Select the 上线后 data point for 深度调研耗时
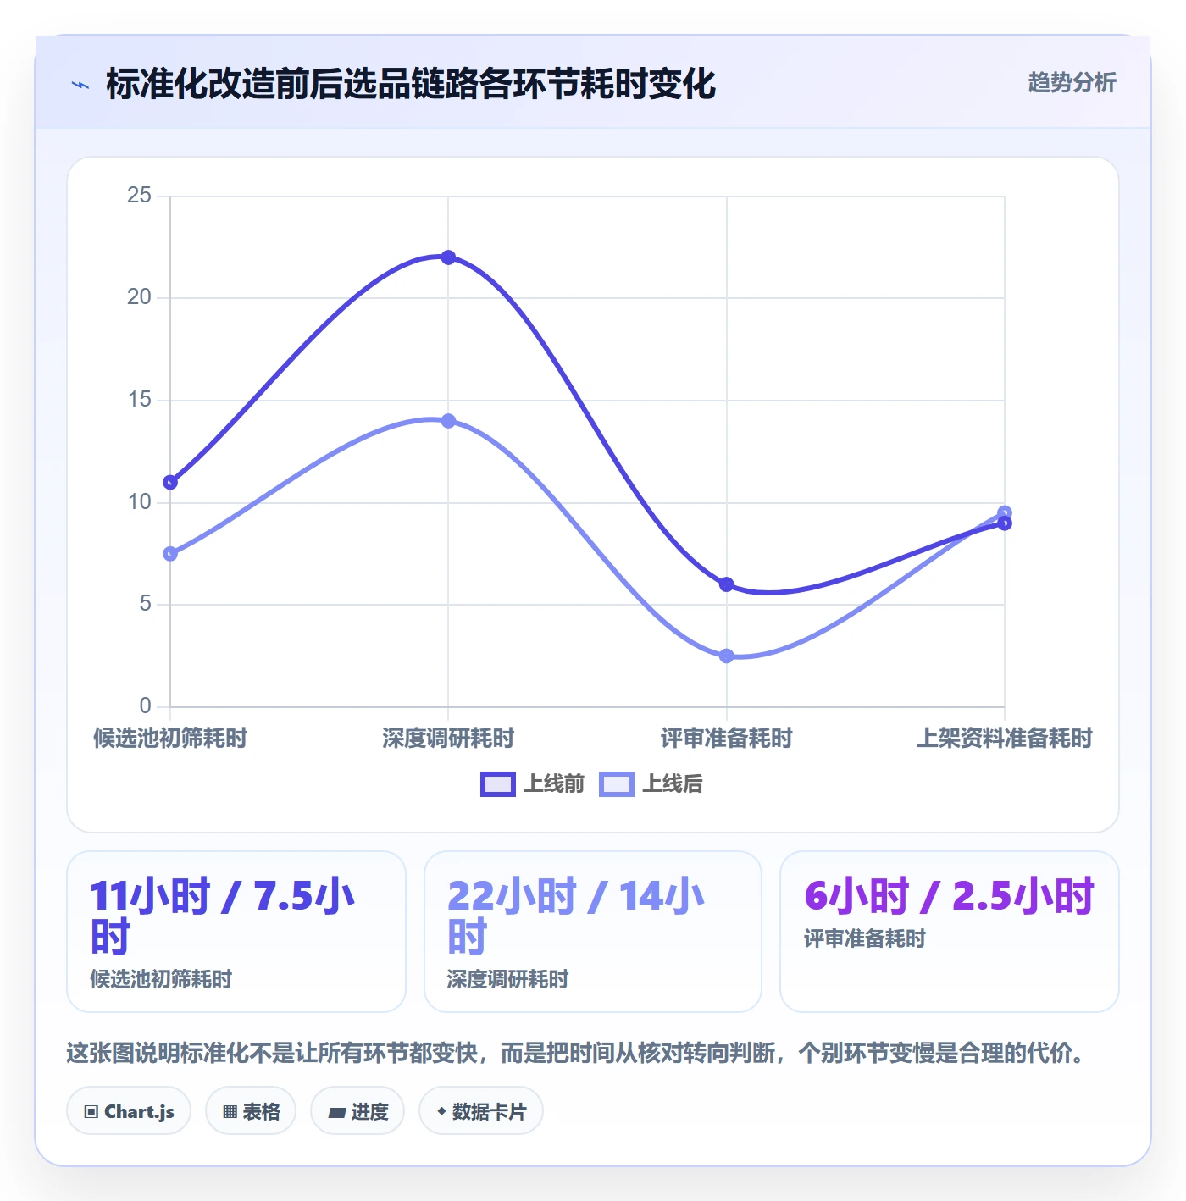 point(448,421)
